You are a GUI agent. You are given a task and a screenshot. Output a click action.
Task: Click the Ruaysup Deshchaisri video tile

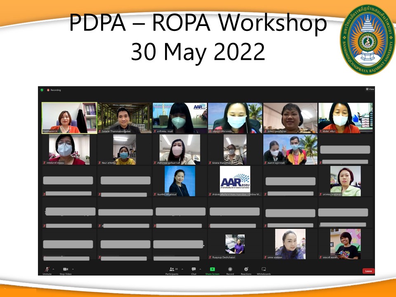(x=235, y=244)
